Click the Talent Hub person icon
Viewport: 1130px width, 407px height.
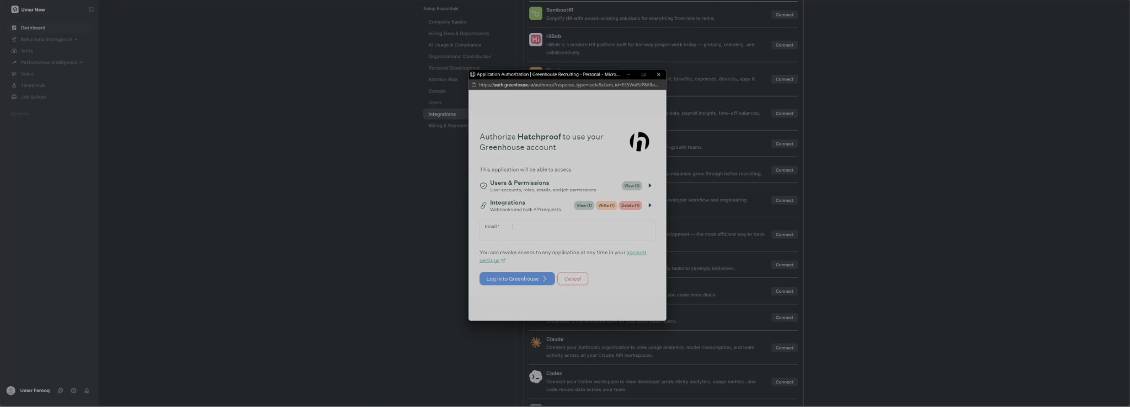point(14,85)
